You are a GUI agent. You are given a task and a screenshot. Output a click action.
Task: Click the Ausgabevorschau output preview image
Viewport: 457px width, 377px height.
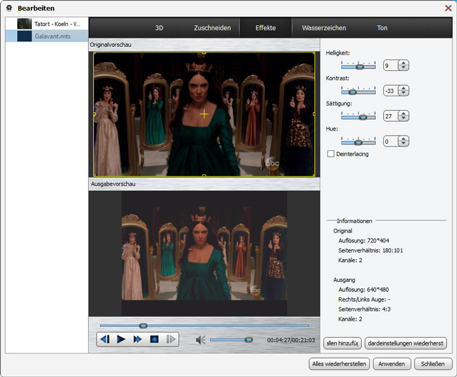click(x=204, y=253)
